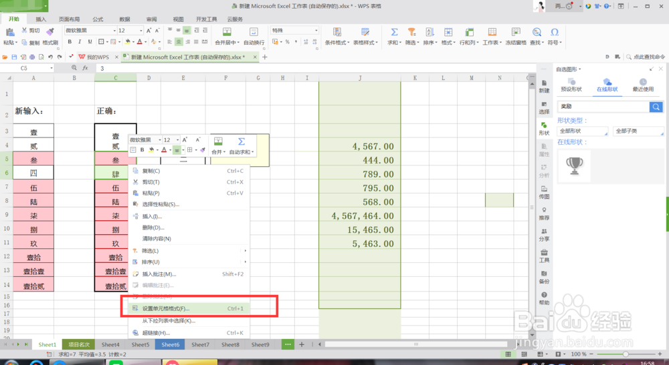Open the 全部形状 shape type dropdown
The image size is (669, 365).
pyautogui.click(x=583, y=131)
